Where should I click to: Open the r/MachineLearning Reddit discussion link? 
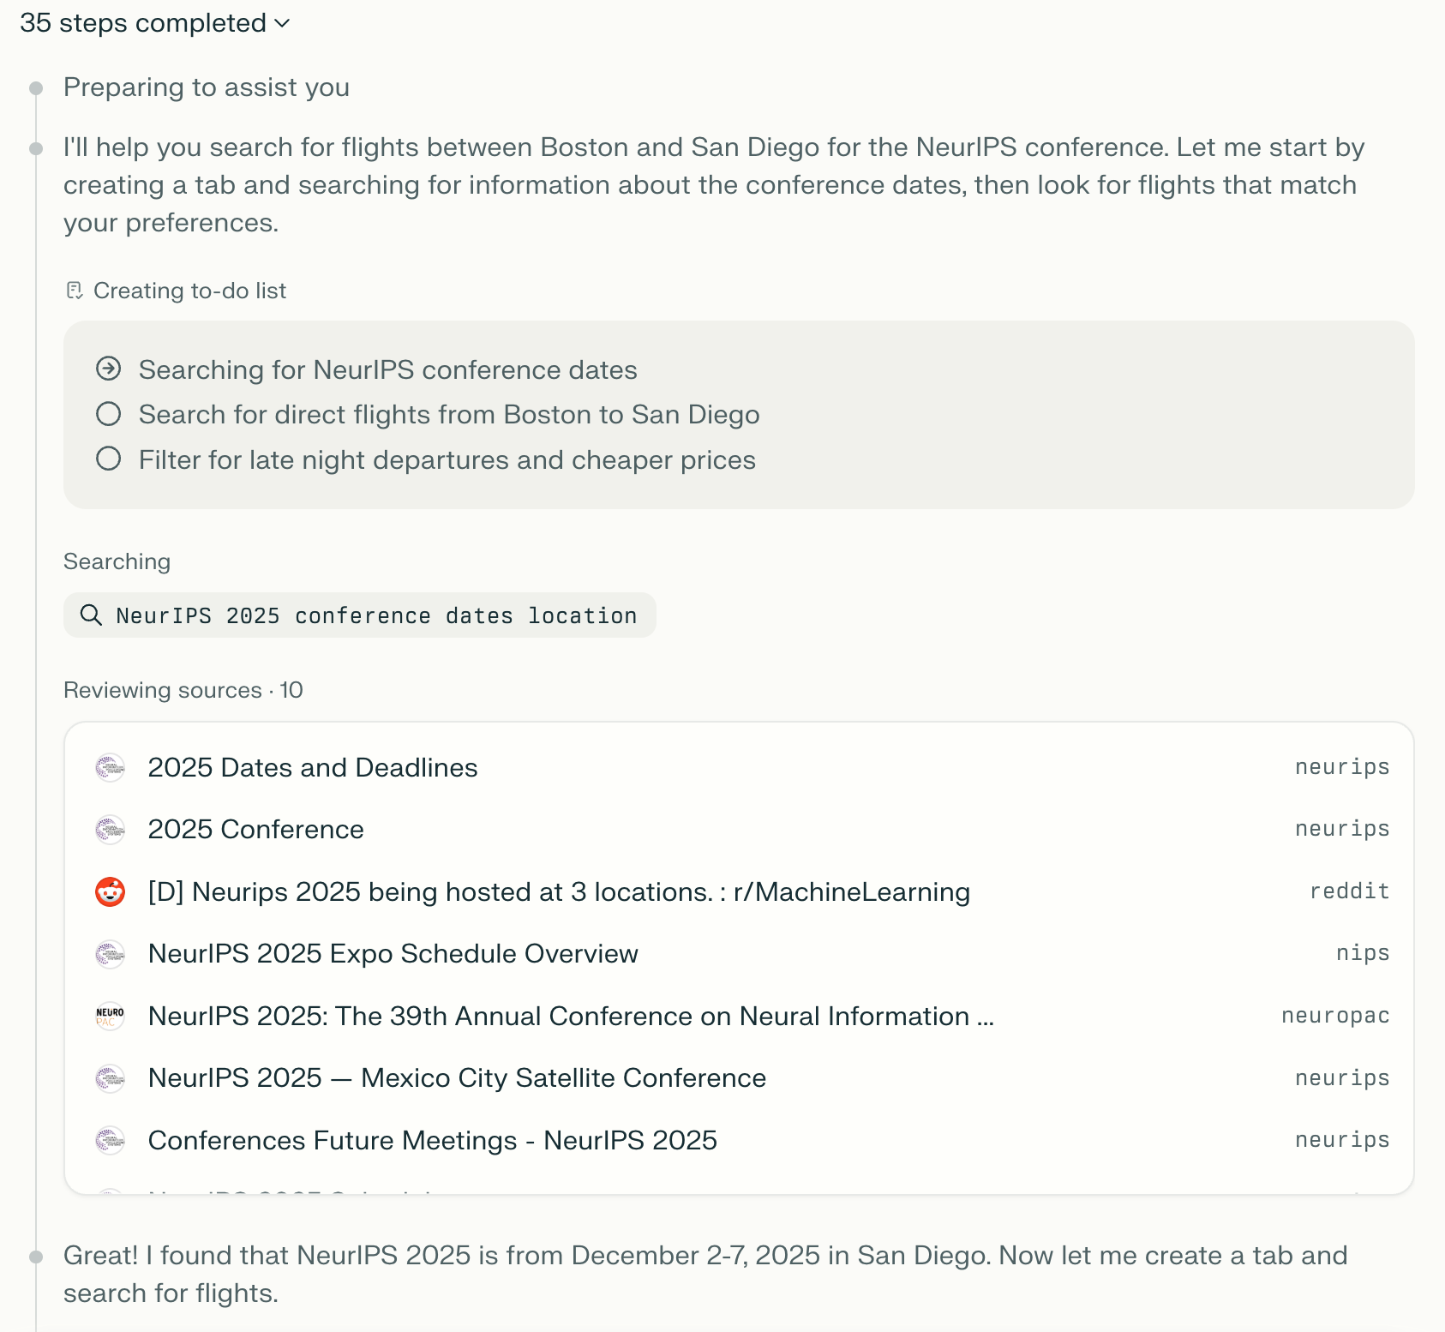(x=559, y=892)
